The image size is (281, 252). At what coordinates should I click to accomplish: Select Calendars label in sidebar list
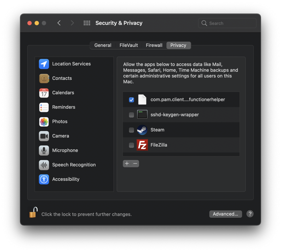(x=63, y=93)
